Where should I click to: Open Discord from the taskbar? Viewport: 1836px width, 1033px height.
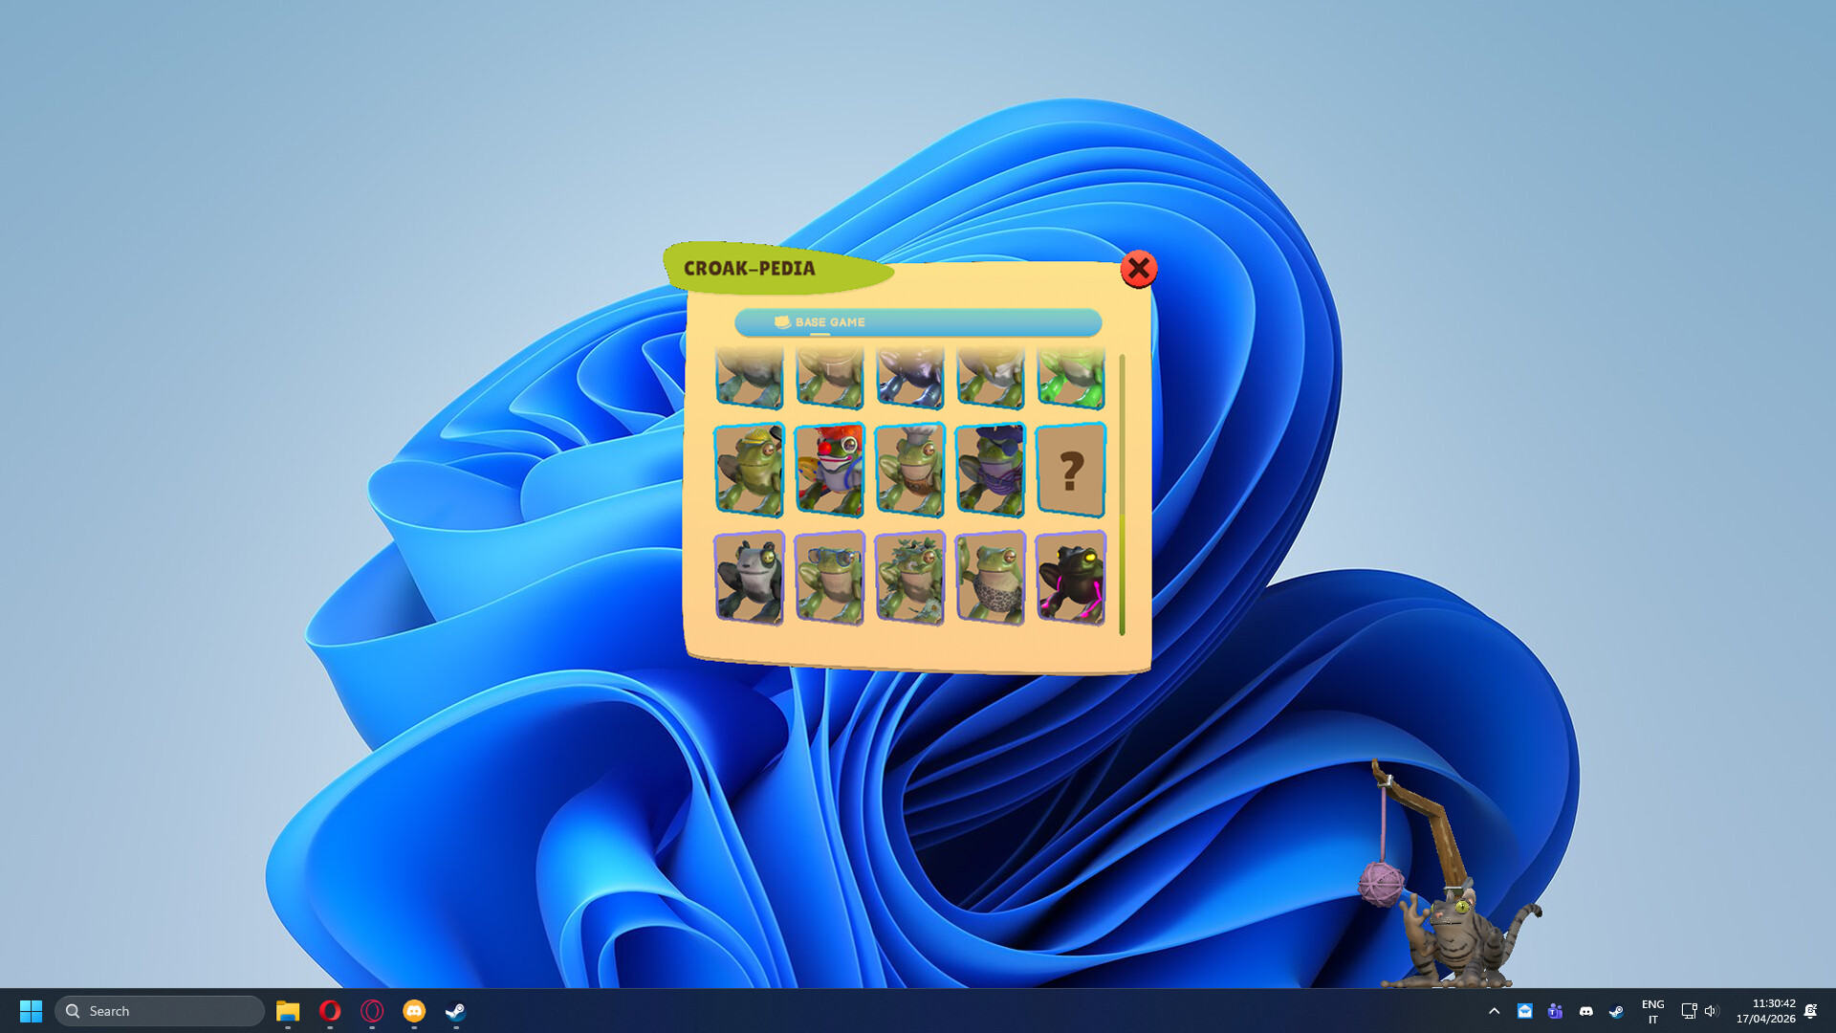(413, 1011)
